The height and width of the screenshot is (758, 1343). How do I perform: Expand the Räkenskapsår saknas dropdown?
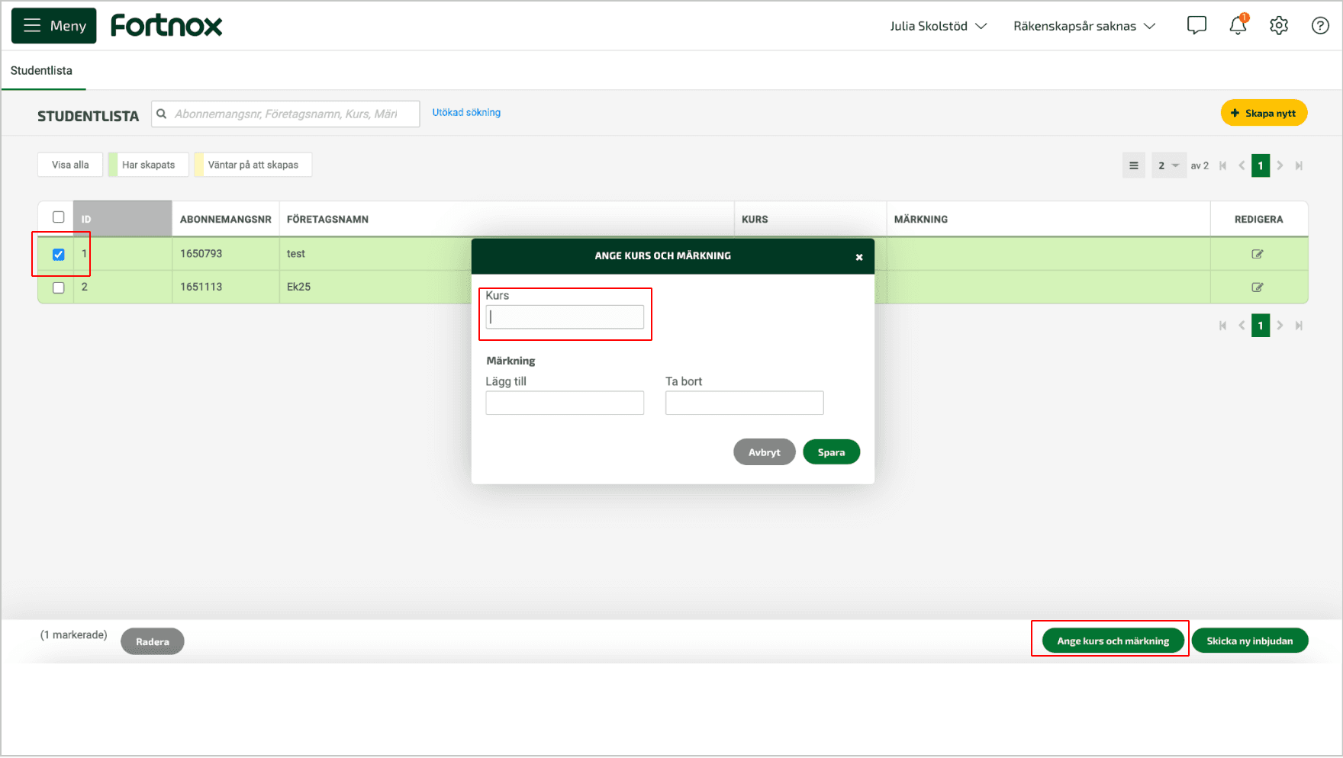click(1084, 26)
